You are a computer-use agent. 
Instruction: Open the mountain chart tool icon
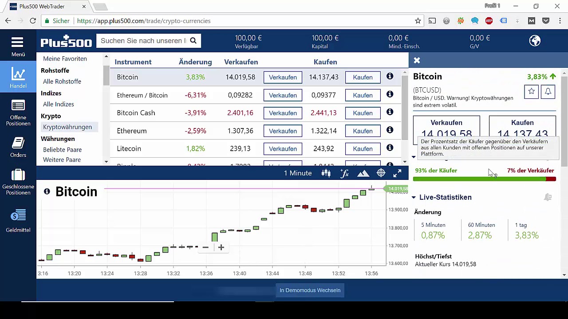[x=363, y=173]
